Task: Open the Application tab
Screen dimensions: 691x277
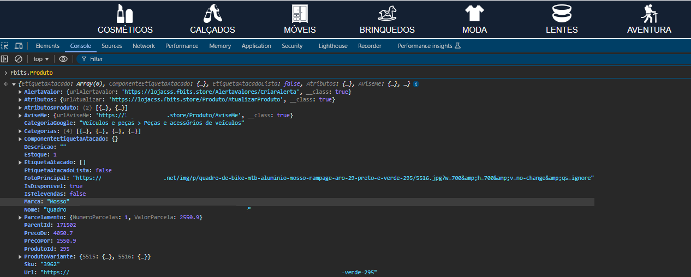Action: coord(257,46)
